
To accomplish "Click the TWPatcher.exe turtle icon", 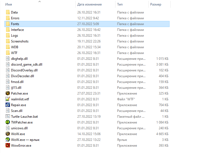I will click(8, 122).
